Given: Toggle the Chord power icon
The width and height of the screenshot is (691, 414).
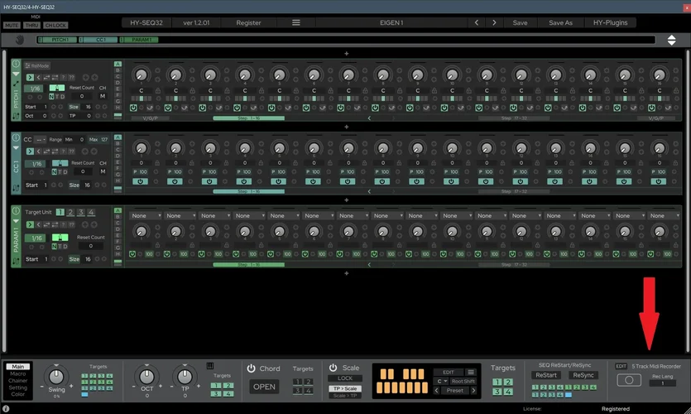Looking at the screenshot, I should (251, 368).
